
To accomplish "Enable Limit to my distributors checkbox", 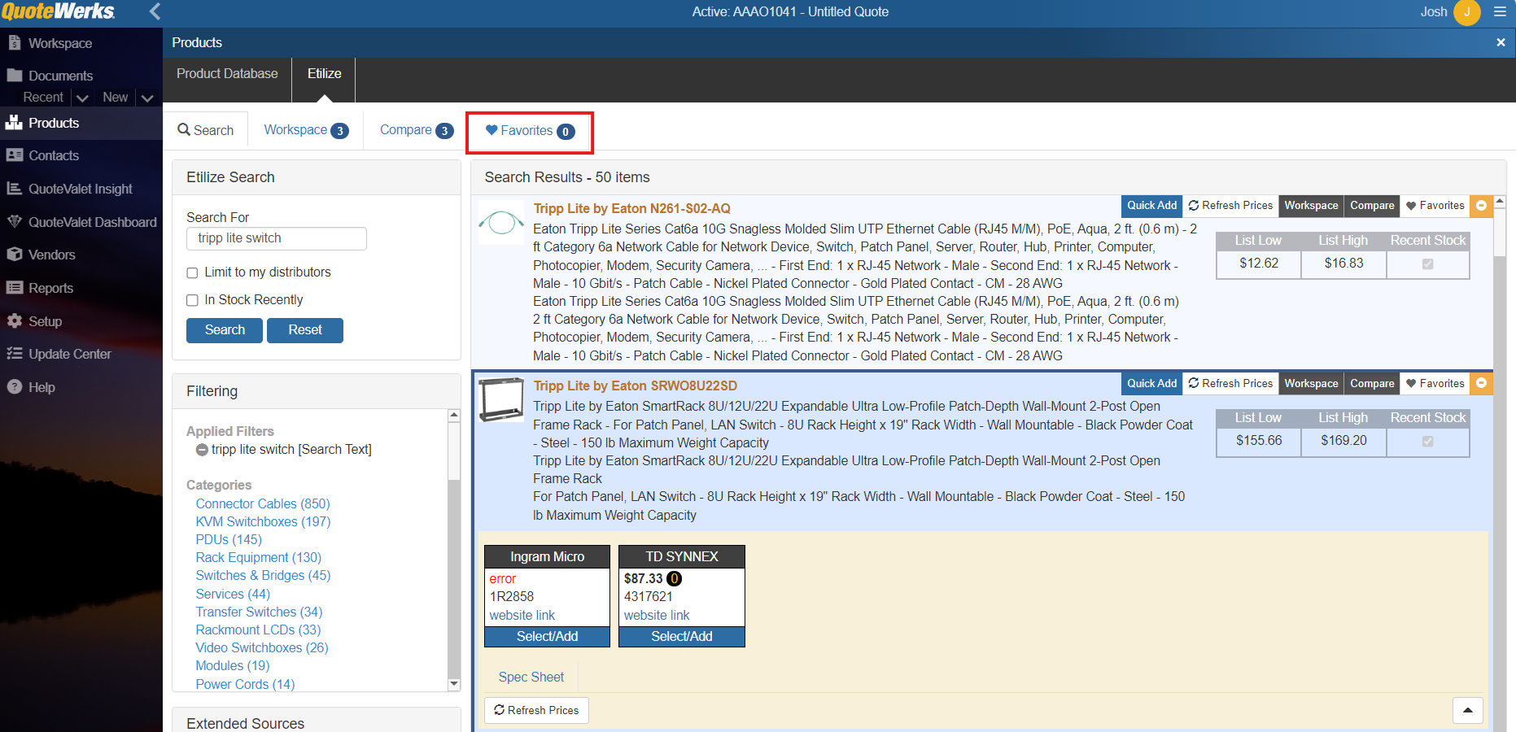I will [x=193, y=273].
